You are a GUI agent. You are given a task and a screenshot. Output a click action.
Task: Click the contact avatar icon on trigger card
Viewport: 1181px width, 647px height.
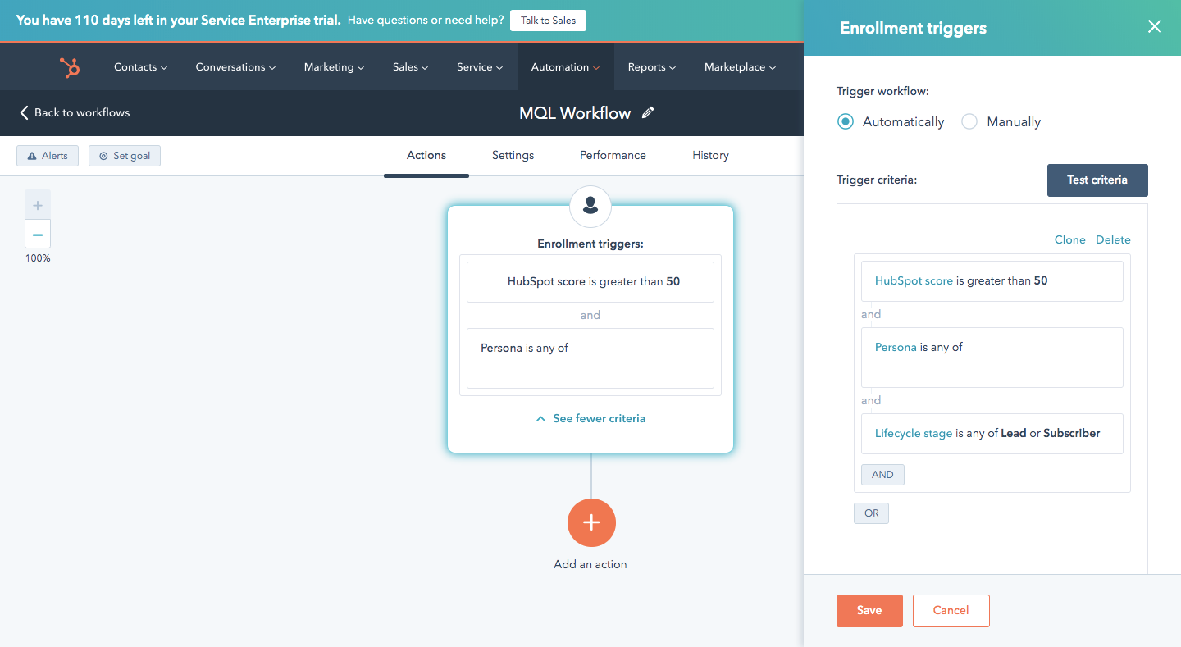(590, 207)
